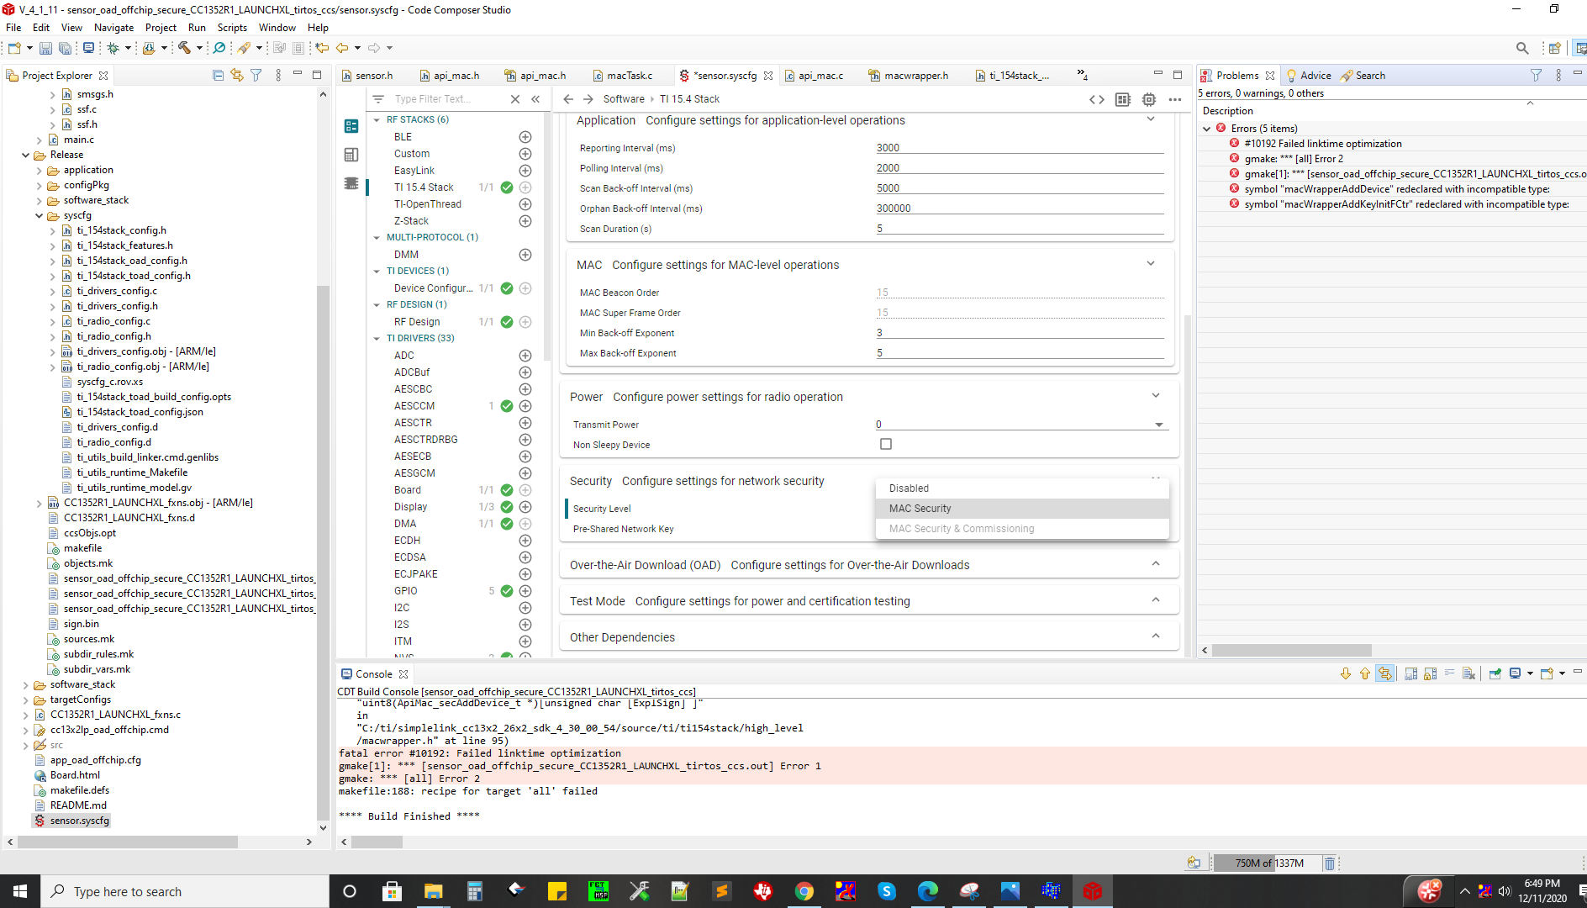Expand the Over-the-Air Download section
Image resolution: width=1587 pixels, height=908 pixels.
point(1156,564)
